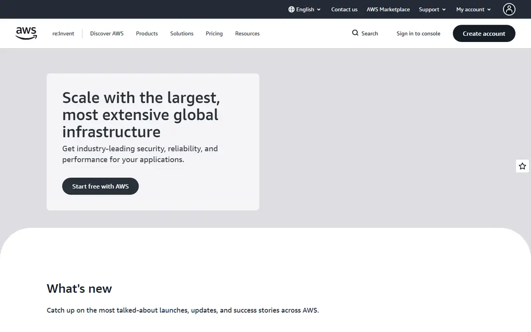
Task: Click the AWS logo
Action: 27,33
